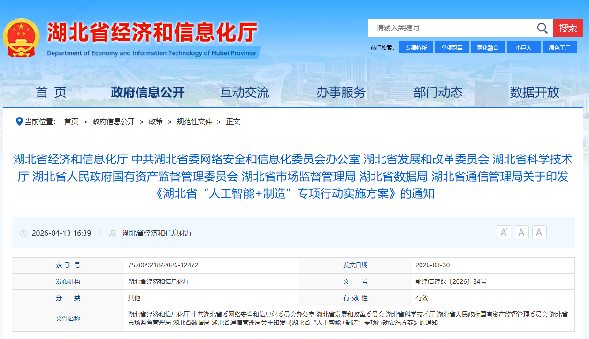Switch to 数据开放 section
Image resolution: width=589 pixels, height=339 pixels.
534,92
